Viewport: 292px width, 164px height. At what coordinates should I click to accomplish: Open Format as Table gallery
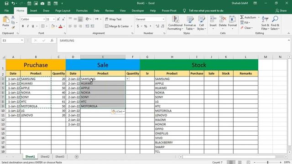[x=190, y=23]
